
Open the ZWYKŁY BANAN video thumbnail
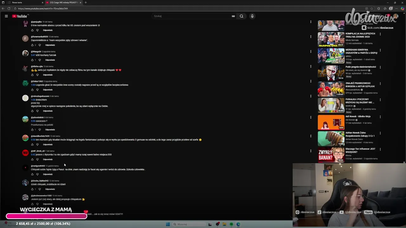tap(331, 155)
